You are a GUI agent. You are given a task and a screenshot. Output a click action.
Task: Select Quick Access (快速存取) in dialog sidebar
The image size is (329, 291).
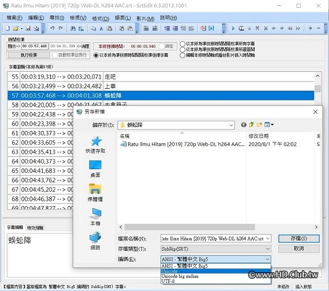tap(95, 145)
